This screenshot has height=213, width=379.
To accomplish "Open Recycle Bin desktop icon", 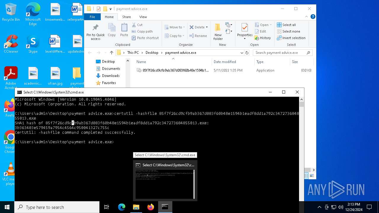I will pyautogui.click(x=11, y=12).
